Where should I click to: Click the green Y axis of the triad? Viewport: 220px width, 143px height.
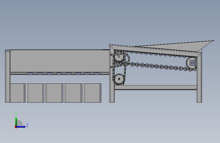(16, 122)
